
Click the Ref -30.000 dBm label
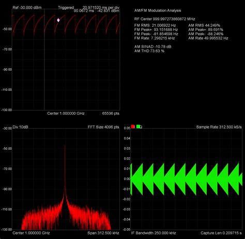(x=27, y=8)
